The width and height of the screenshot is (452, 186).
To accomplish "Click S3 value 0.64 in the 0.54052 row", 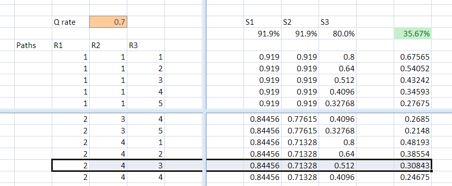I will coord(337,69).
